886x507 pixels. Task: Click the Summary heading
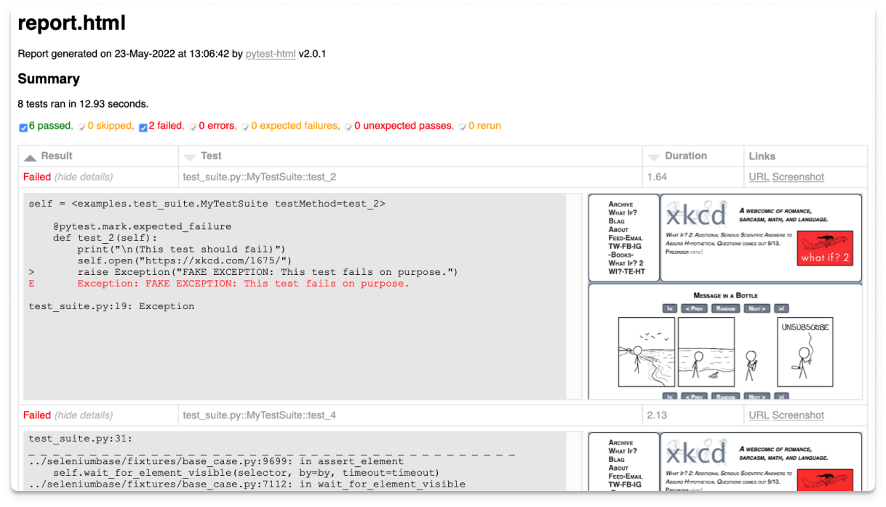(x=49, y=79)
